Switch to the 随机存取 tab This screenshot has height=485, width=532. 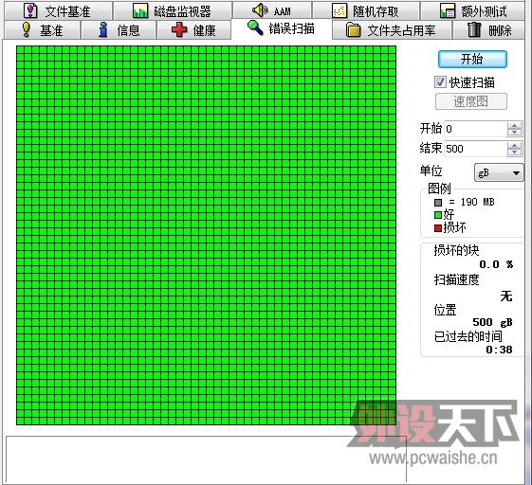366,10
